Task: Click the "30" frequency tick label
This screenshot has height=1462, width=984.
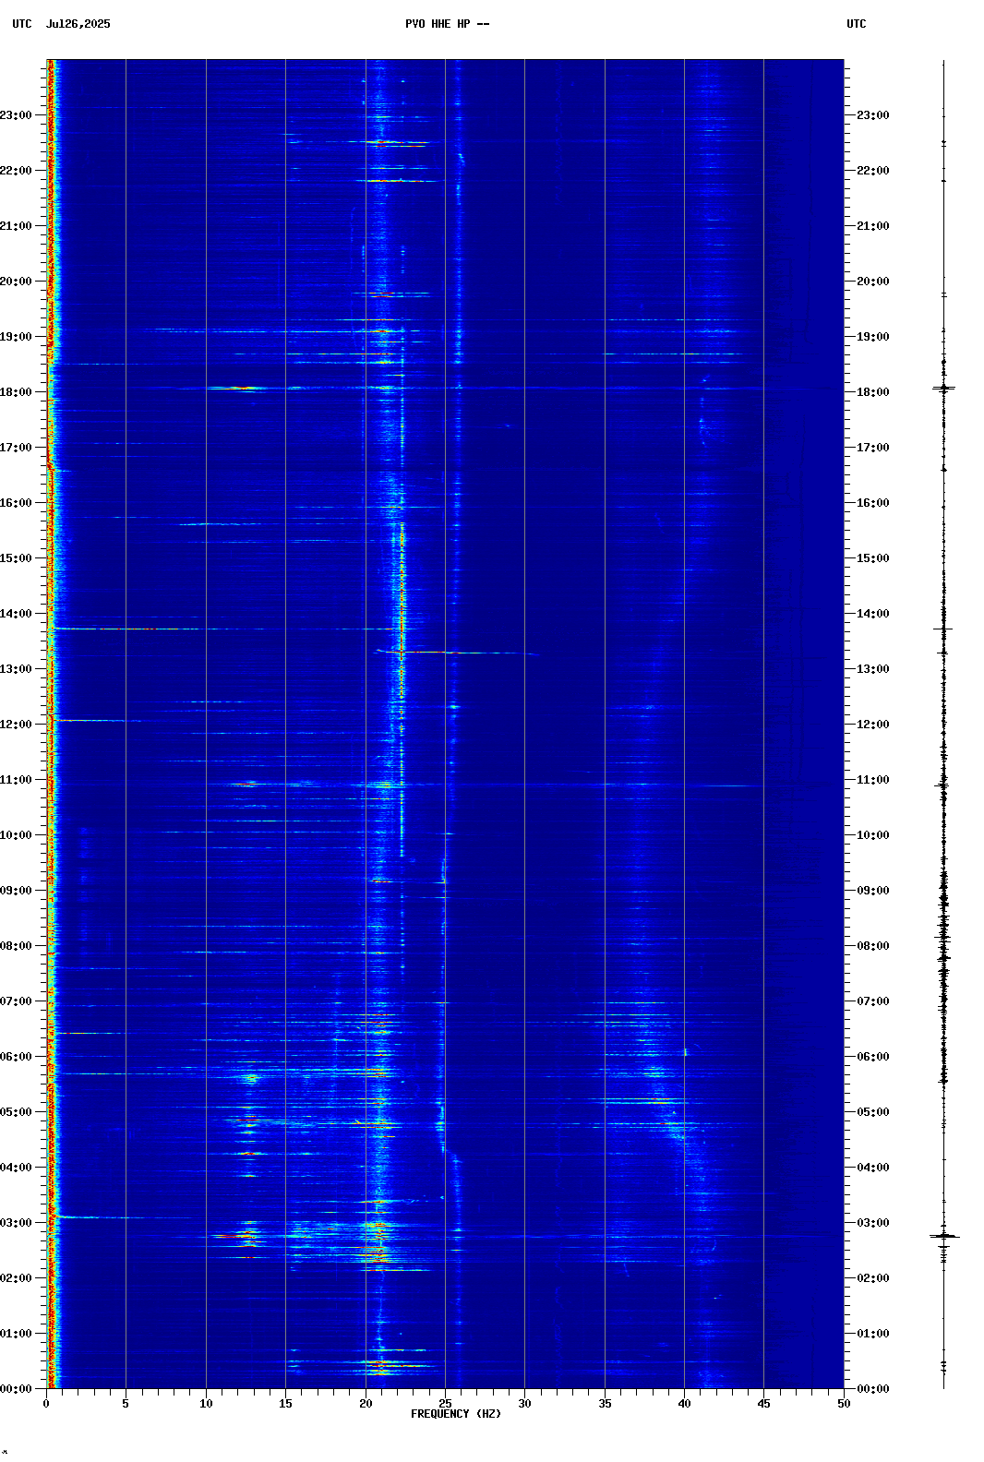Action: pyautogui.click(x=524, y=1404)
